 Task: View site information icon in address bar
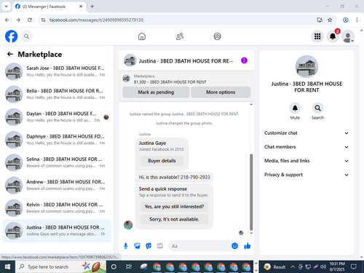click(43, 20)
